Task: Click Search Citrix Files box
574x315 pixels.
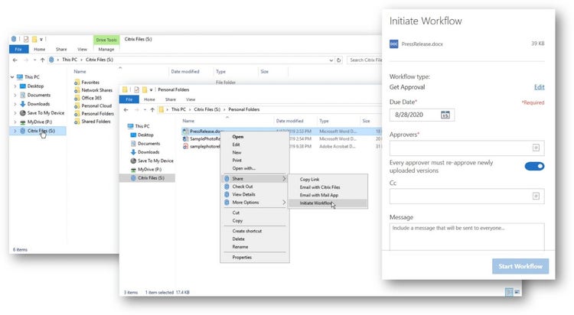Action: (365, 60)
